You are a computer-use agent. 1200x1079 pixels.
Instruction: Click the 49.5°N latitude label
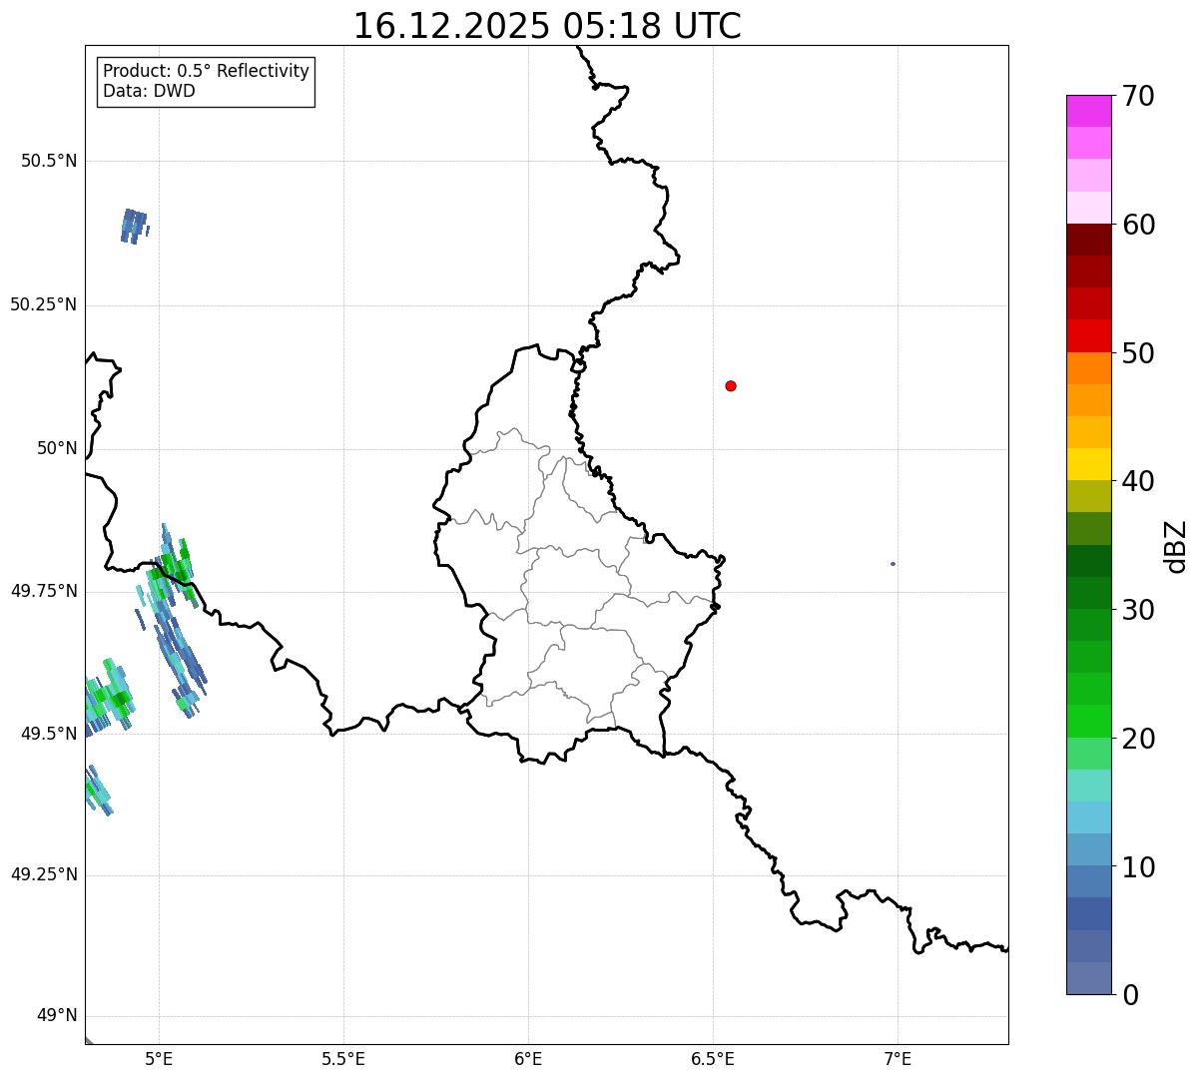pos(49,734)
